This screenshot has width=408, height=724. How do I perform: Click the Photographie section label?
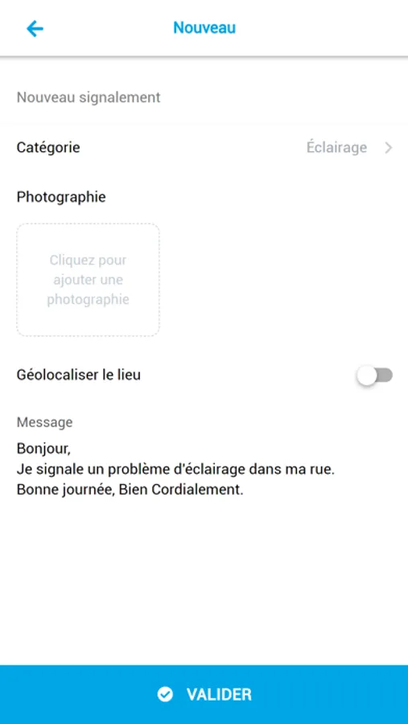click(x=61, y=197)
